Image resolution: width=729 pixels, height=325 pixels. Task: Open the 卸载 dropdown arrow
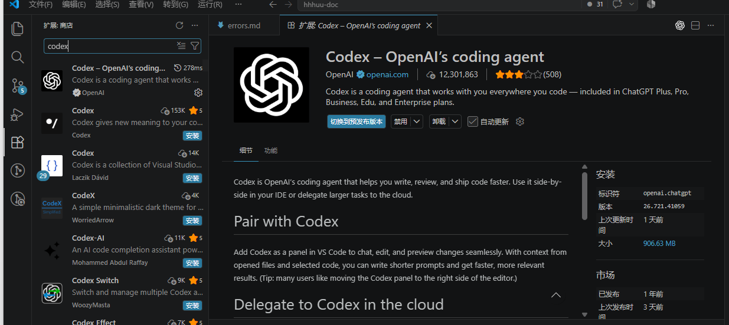[455, 122]
